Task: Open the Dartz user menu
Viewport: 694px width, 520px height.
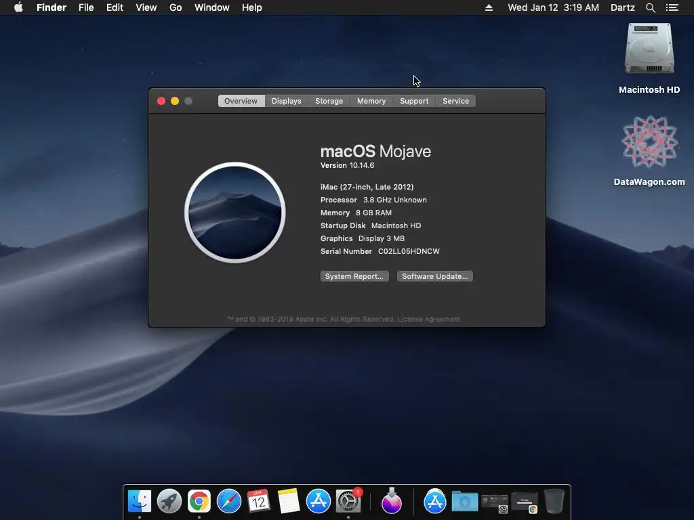Action: [x=623, y=7]
